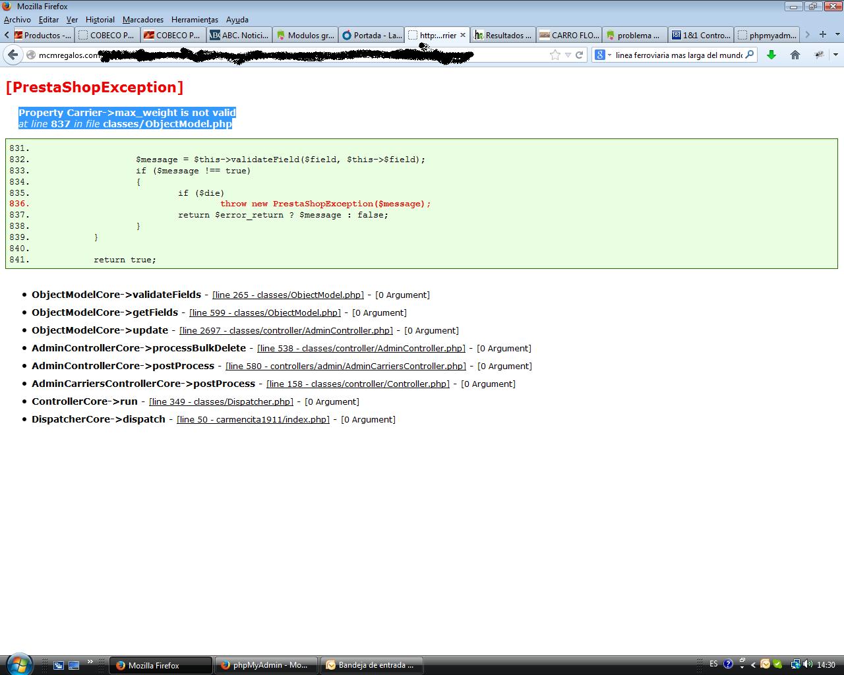Open link line 538 - AdminController.php
This screenshot has width=844, height=675.
[x=361, y=348]
